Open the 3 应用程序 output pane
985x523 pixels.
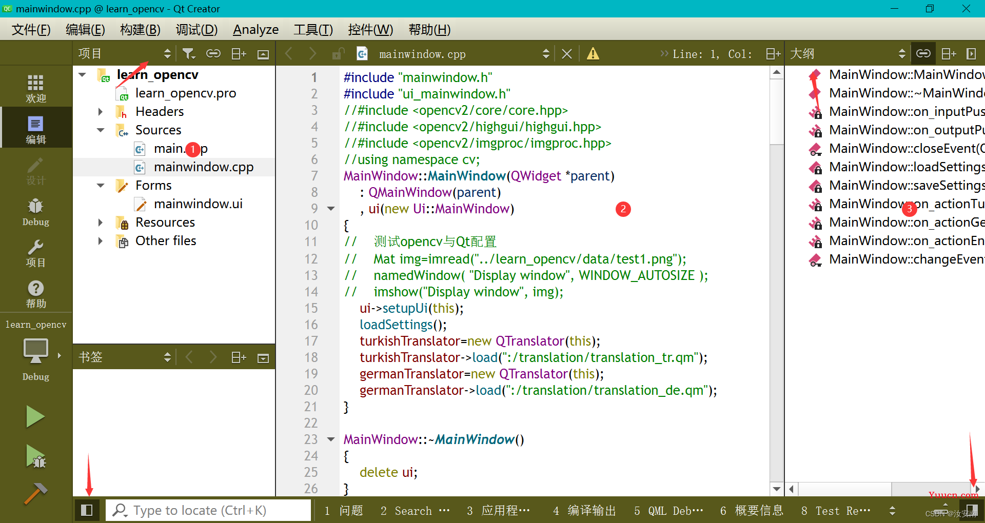[x=498, y=511]
